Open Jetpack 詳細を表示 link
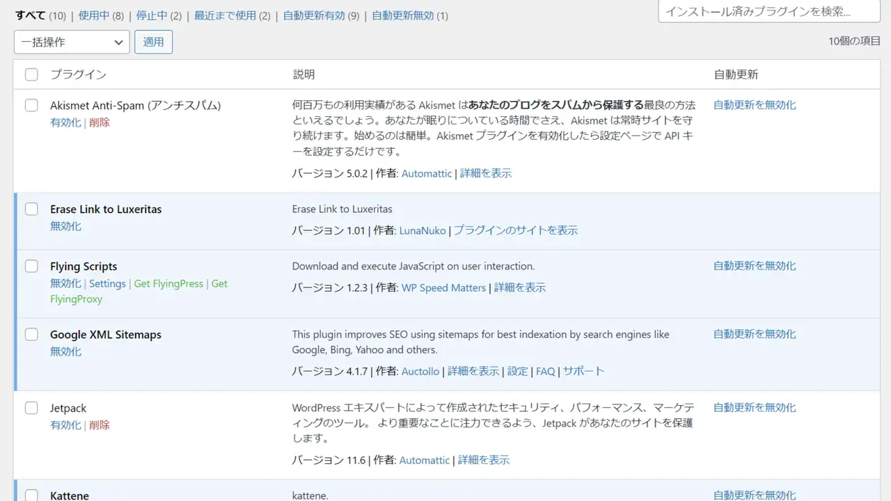This screenshot has height=501, width=891. 484,460
